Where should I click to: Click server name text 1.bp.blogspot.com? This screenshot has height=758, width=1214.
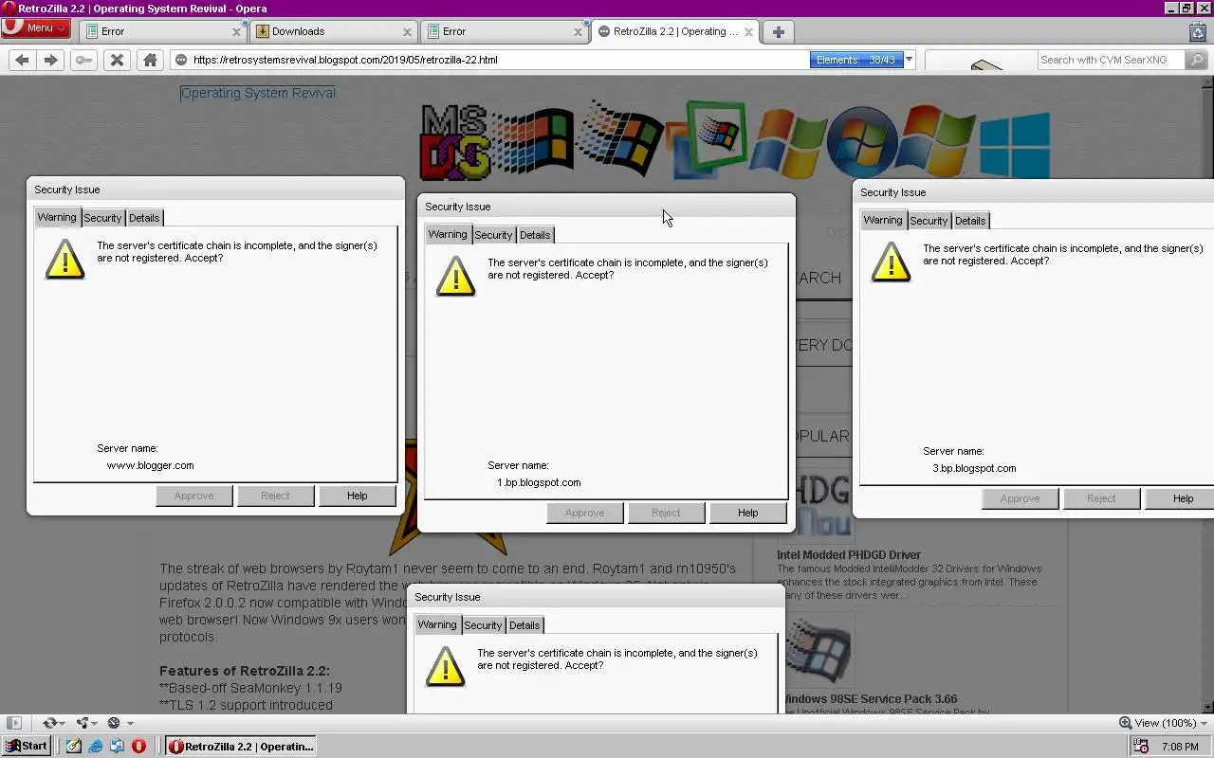539,482
